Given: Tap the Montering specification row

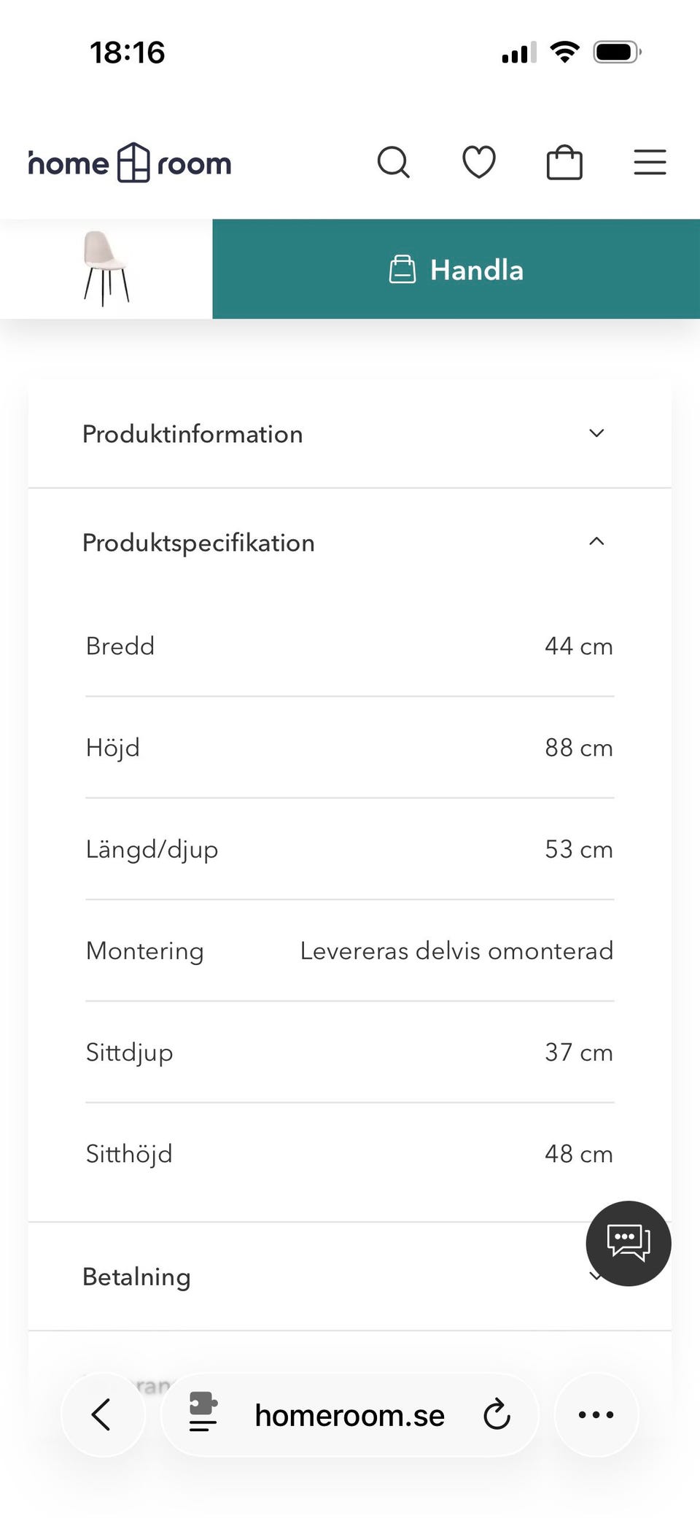Looking at the screenshot, I should tap(349, 950).
